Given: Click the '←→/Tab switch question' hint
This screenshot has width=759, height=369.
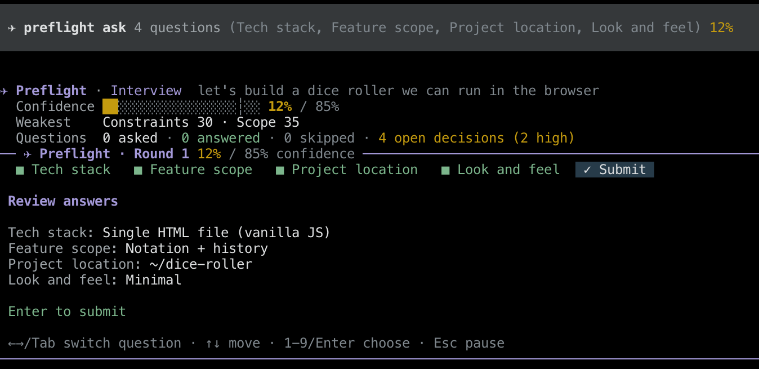Looking at the screenshot, I should click(95, 343).
